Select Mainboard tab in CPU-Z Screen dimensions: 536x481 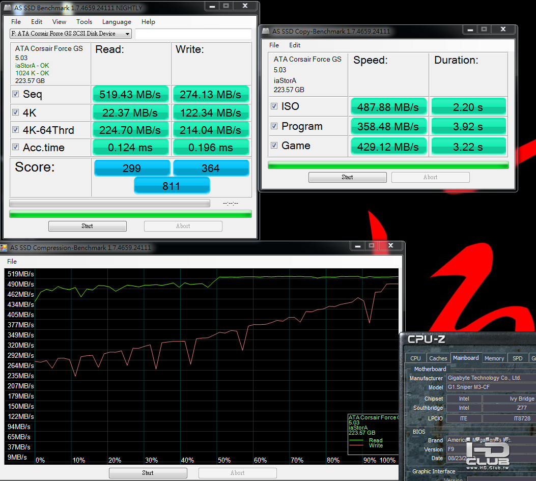[466, 358]
